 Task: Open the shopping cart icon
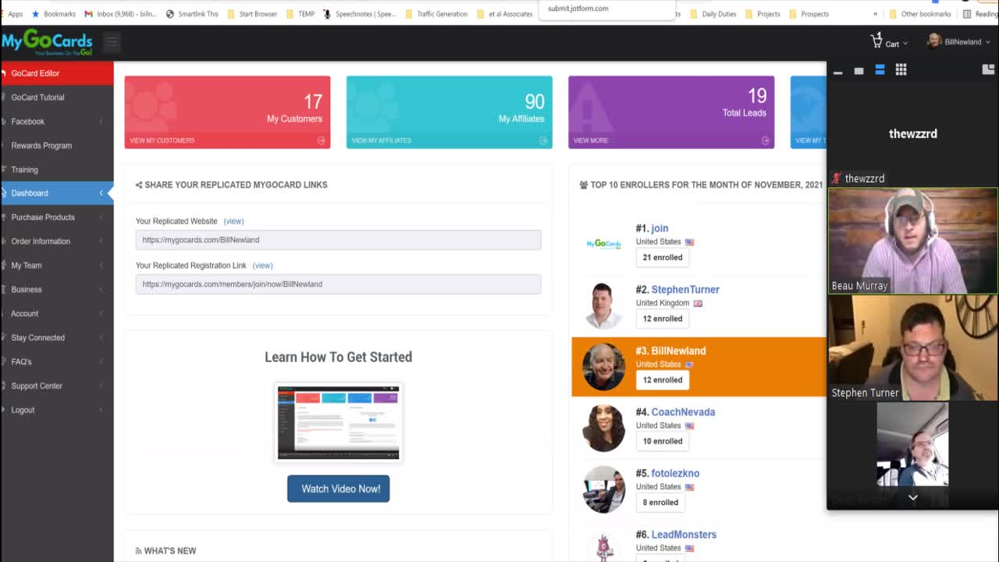(x=876, y=41)
